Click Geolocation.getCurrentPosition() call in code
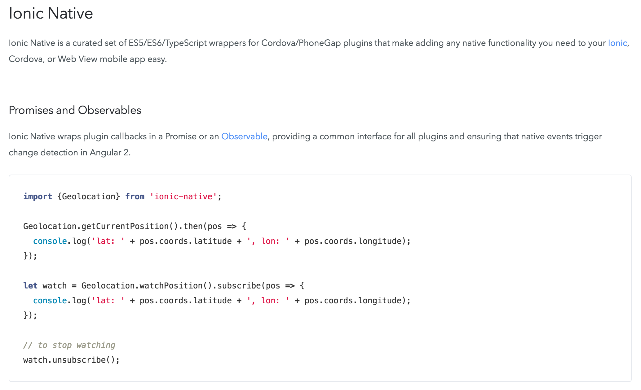 click(100, 226)
